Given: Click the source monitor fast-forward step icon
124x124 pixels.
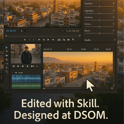Looking at the screenshot, I should click(32, 66).
